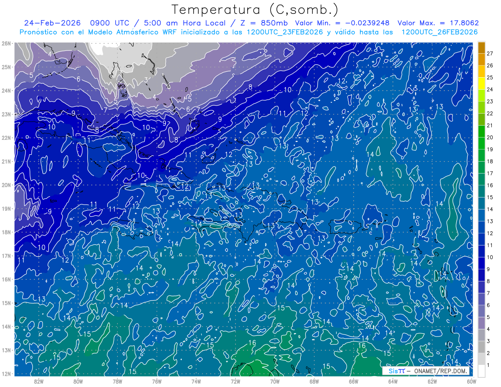Screen dimensions: 501x387
Task: Click the '23N' latitude axis label
Action: 7,114
